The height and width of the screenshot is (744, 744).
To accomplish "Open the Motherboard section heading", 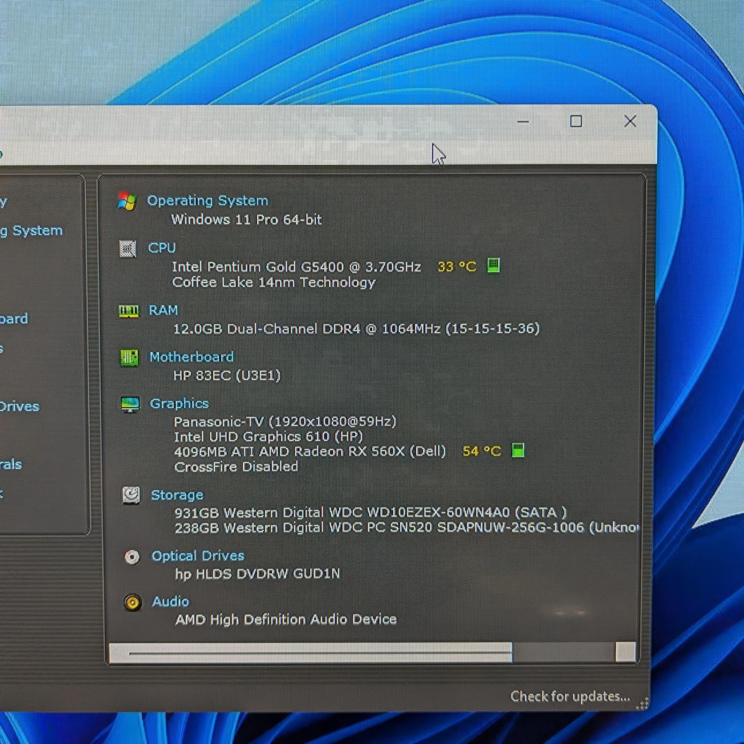I will pos(192,357).
